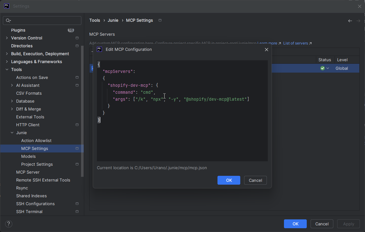
Task: Select MCP Settings in the tree
Action: [35, 148]
